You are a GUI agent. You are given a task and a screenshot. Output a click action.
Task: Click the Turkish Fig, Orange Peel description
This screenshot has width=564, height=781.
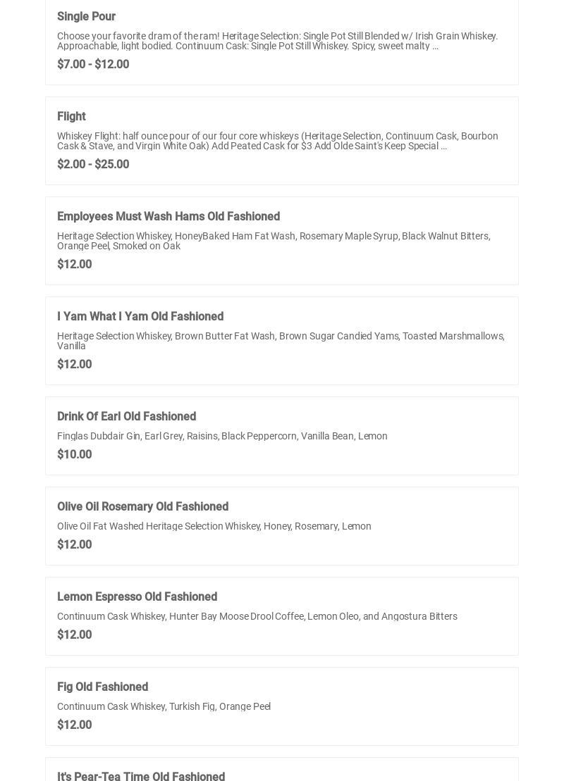164,706
